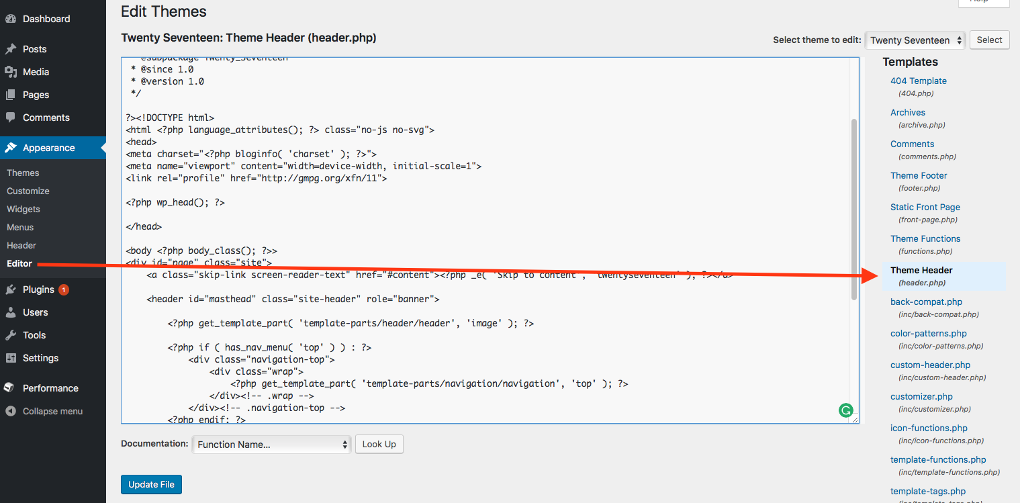Screen dimensions: 1020x503
Task: Open the 404 Template file
Action: pos(918,81)
